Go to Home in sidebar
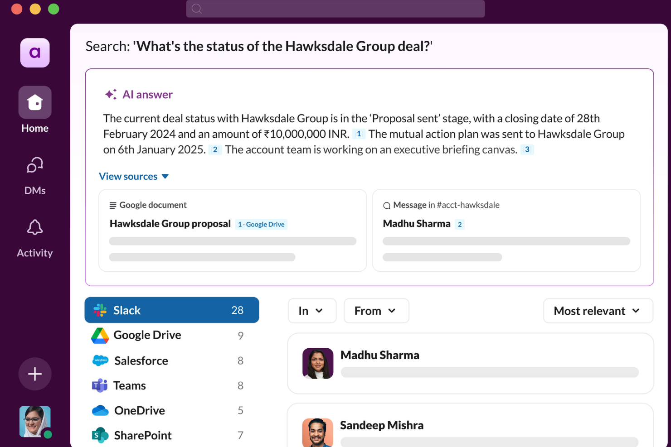This screenshot has height=447, width=671. [35, 110]
